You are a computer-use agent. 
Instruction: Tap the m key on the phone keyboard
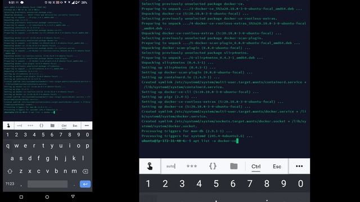click(74, 171)
